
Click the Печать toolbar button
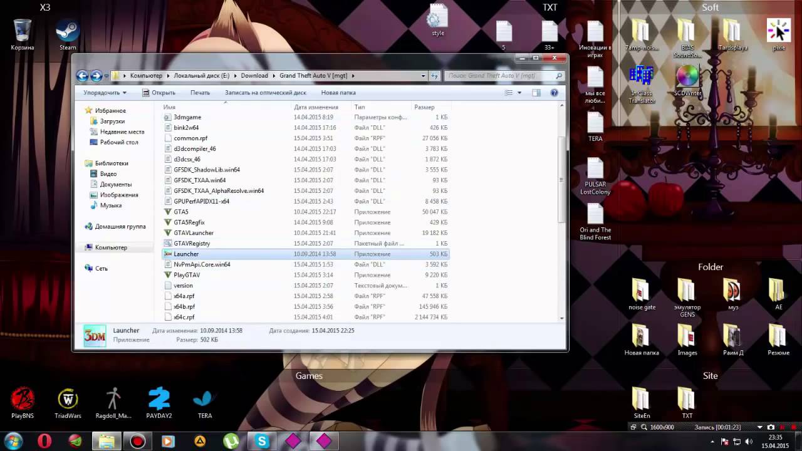pos(200,93)
